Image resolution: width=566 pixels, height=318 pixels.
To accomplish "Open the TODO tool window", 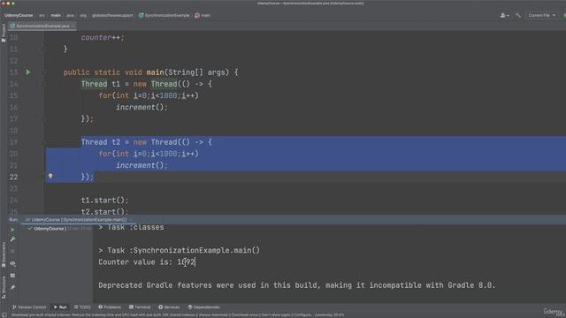I will [x=82, y=307].
